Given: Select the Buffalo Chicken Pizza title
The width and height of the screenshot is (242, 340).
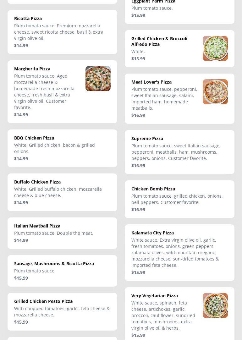Looking at the screenshot, I should (37, 182).
